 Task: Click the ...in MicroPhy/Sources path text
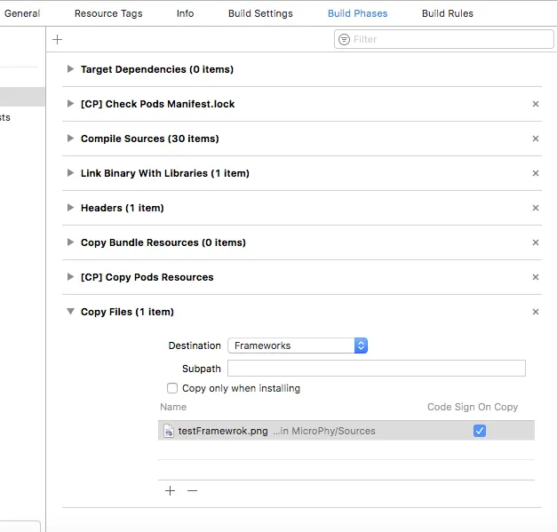(324, 431)
